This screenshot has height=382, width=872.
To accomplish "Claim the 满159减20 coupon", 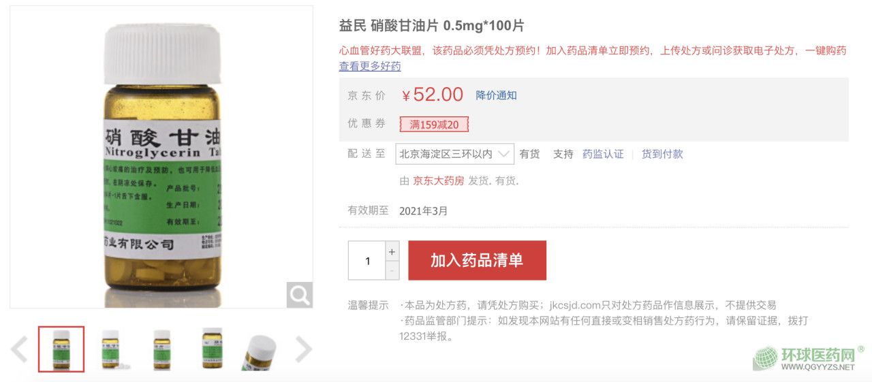I will (434, 125).
